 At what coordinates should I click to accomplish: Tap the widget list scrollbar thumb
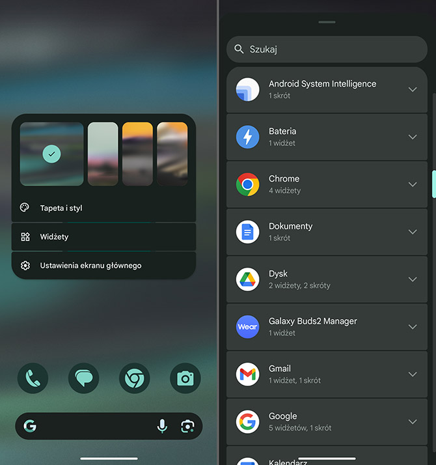434,184
